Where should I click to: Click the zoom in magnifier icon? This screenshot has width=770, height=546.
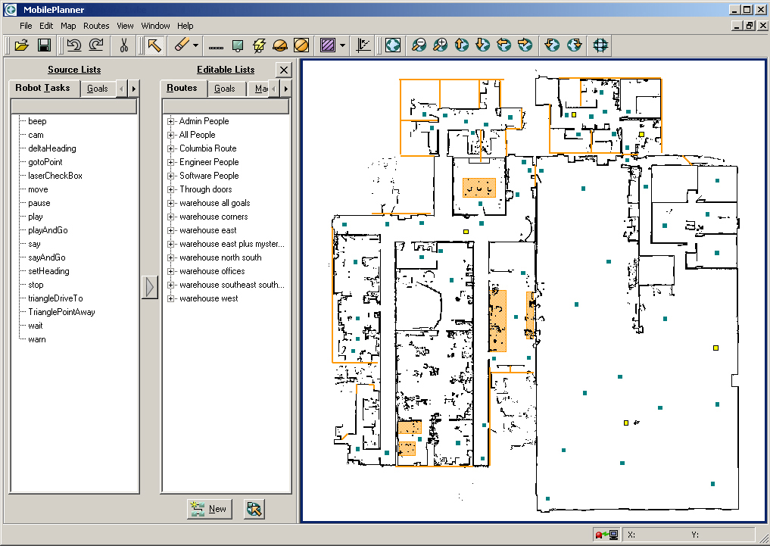(441, 45)
